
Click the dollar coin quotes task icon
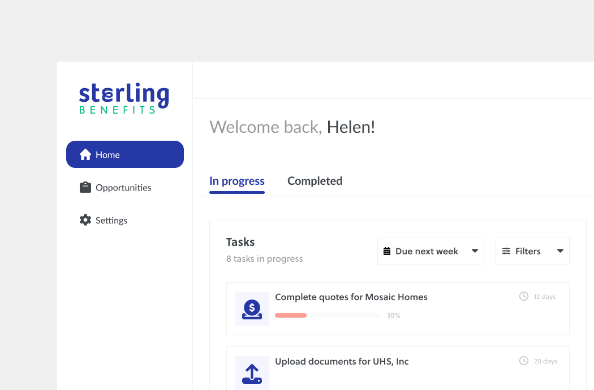click(252, 309)
